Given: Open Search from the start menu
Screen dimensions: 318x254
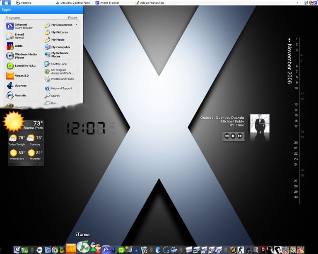Looking at the screenshot, I should coord(52,96).
